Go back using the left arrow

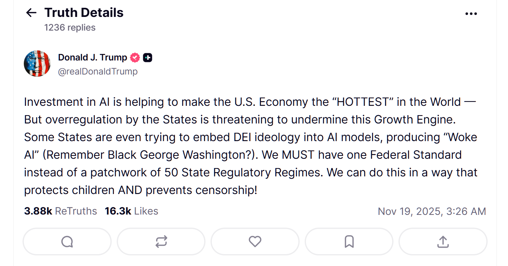pos(31,13)
